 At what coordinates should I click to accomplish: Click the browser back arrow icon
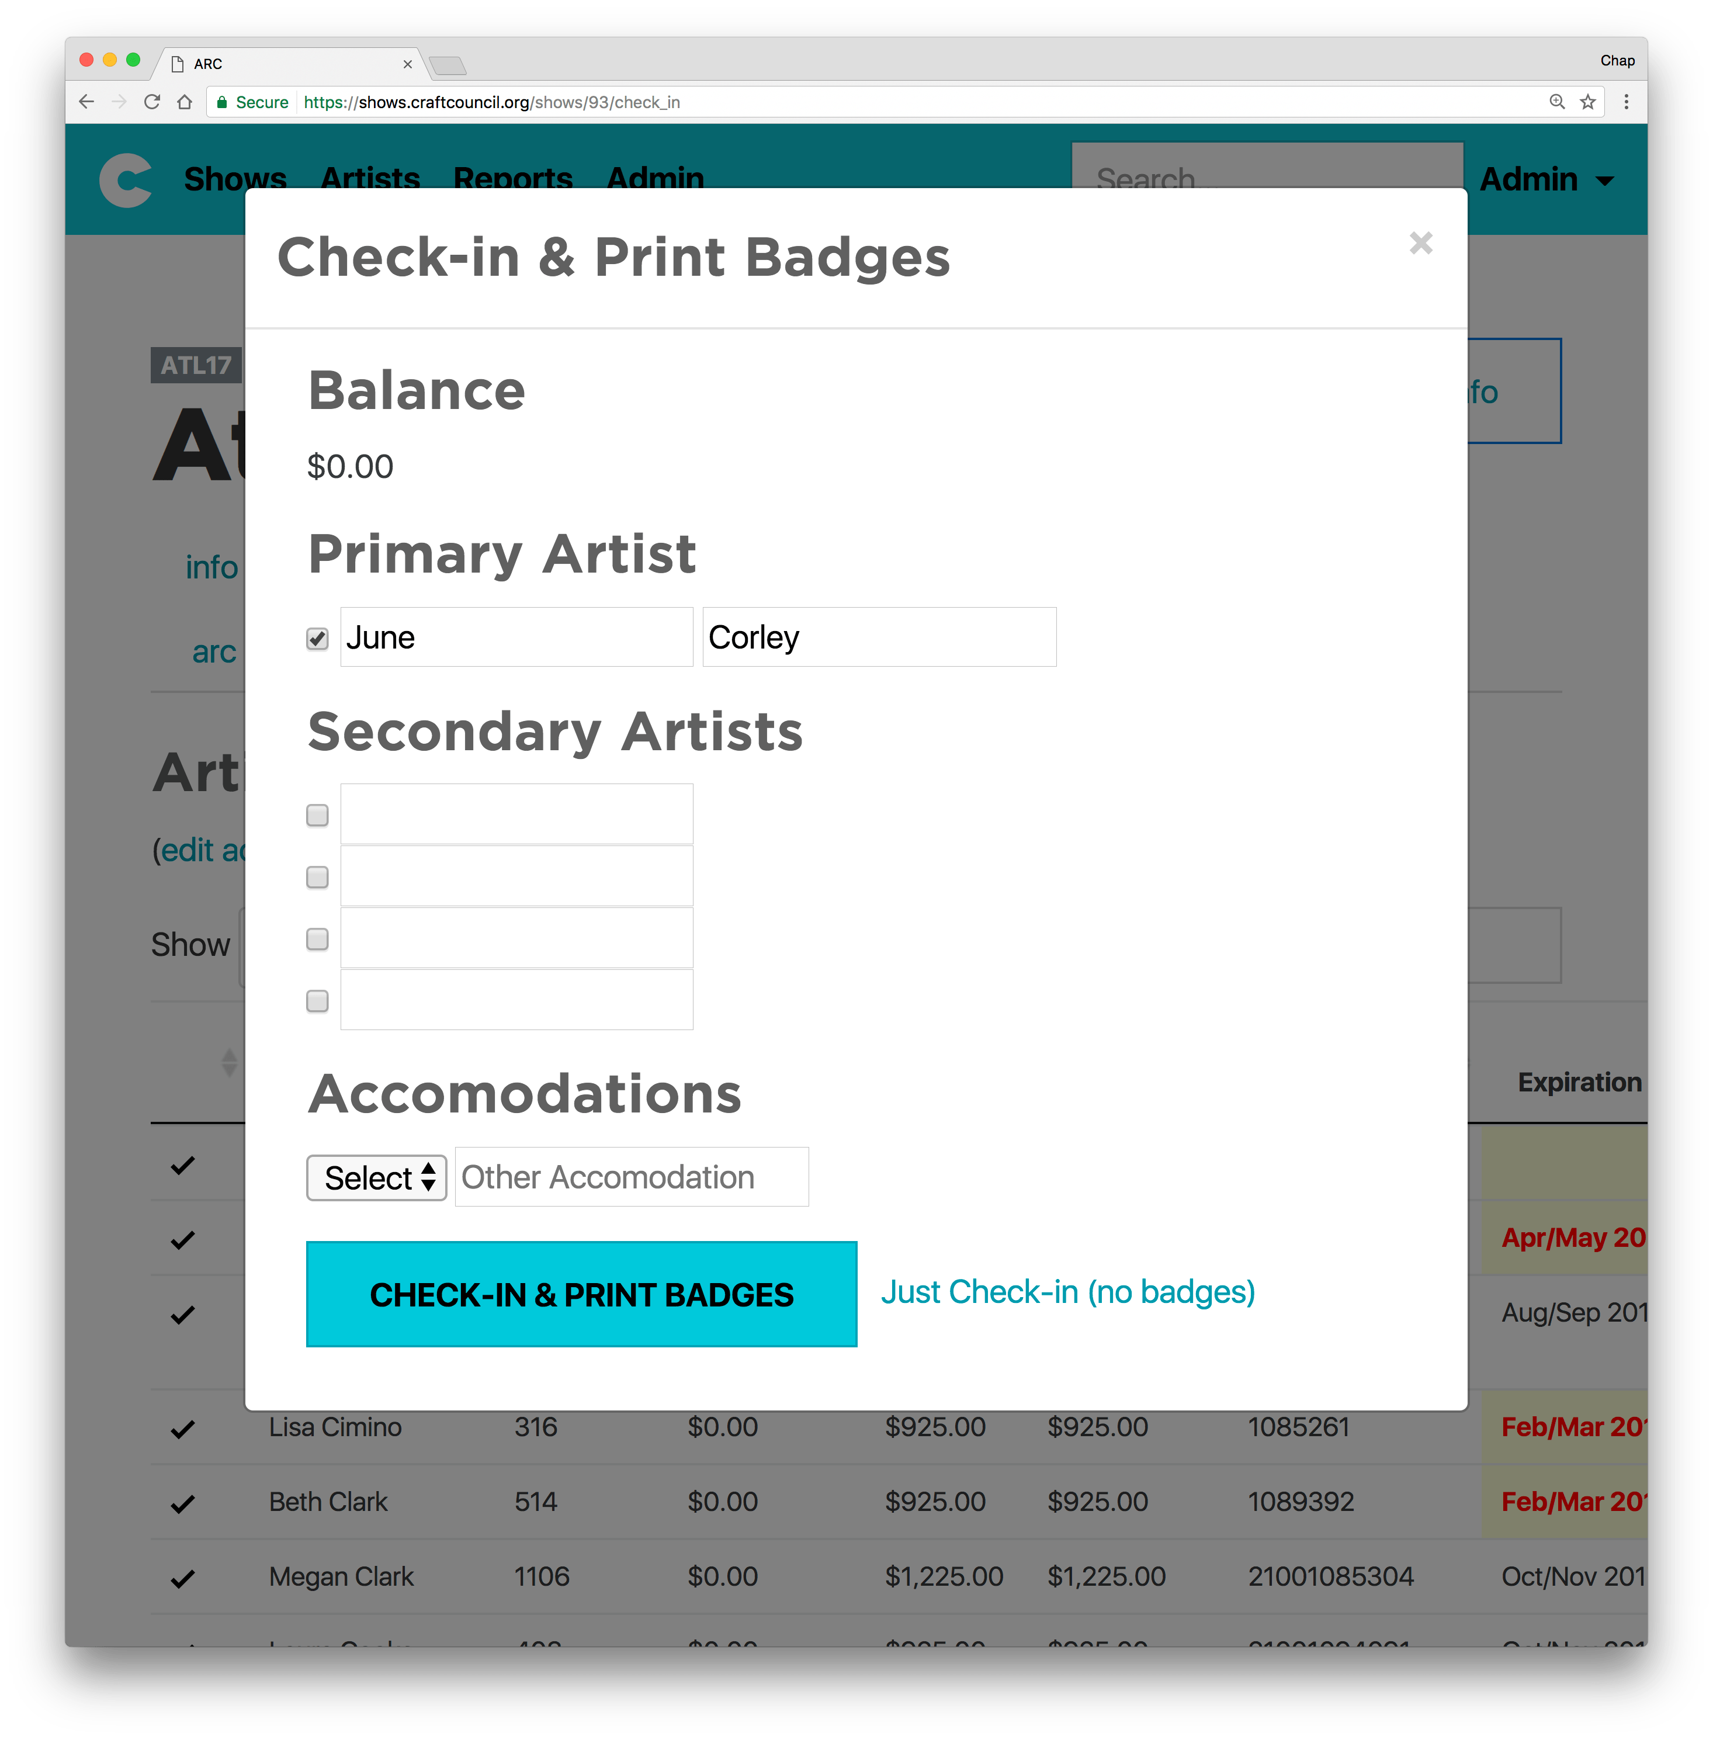[86, 102]
